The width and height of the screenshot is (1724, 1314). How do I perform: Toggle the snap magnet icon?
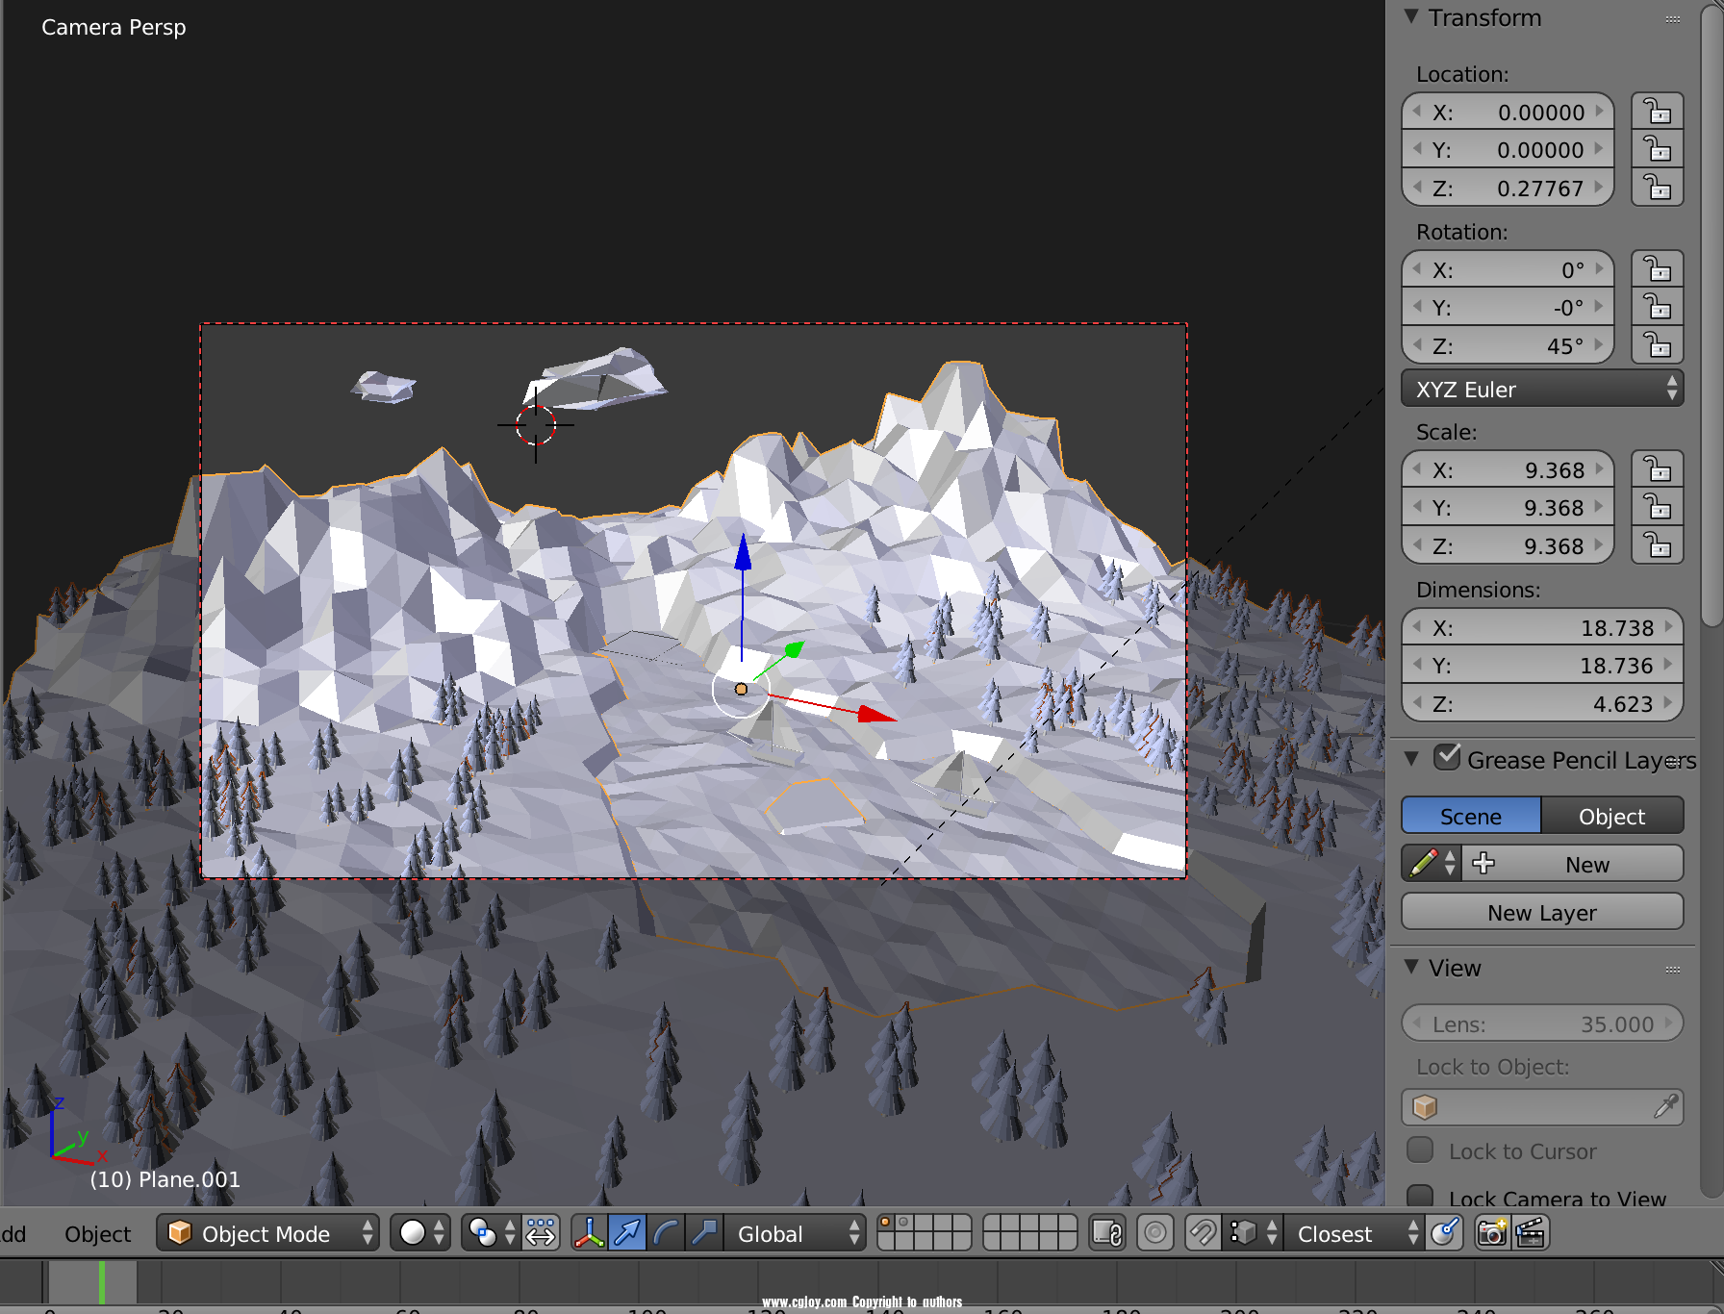[1203, 1233]
